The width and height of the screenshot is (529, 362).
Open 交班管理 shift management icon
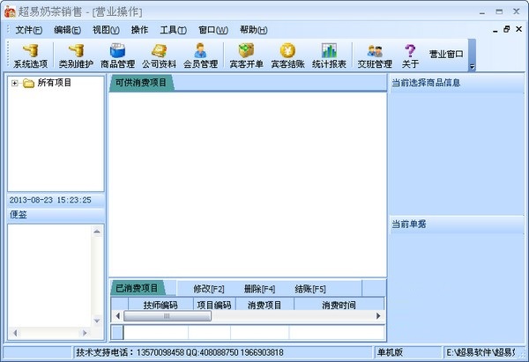(x=375, y=55)
